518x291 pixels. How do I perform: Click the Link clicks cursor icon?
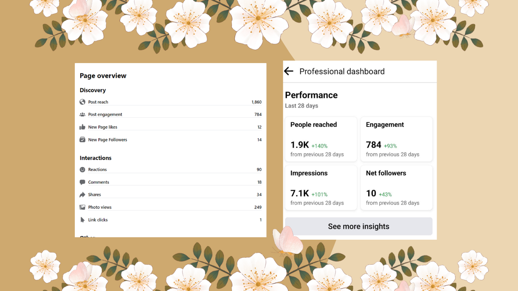(83, 220)
